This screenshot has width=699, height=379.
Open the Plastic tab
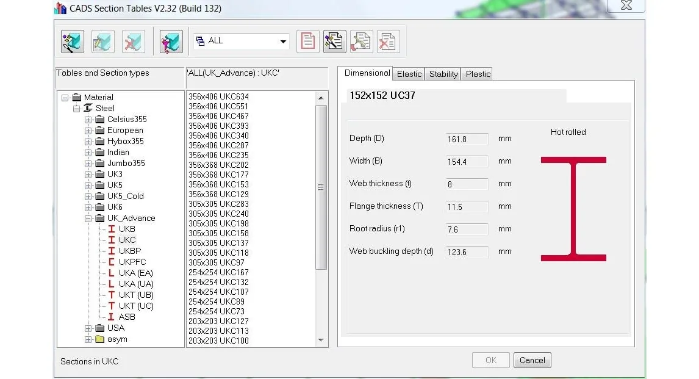pos(478,74)
